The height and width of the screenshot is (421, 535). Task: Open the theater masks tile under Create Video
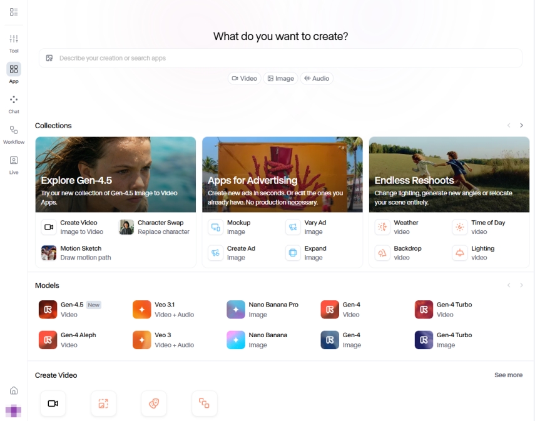pos(154,403)
